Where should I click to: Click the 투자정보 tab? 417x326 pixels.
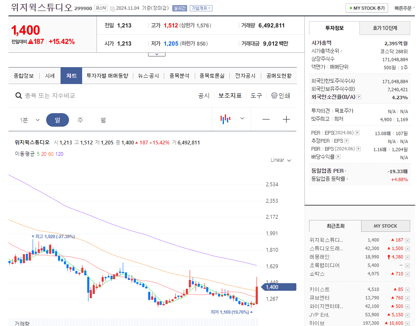pos(334,28)
